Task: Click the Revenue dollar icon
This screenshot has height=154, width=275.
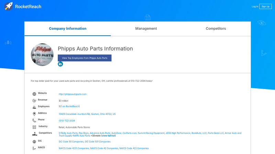Action: 34,101
